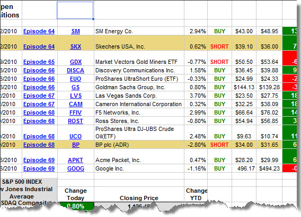Select Ross Stores, Inc. cell
The image size is (301, 217).
click(x=139, y=121)
